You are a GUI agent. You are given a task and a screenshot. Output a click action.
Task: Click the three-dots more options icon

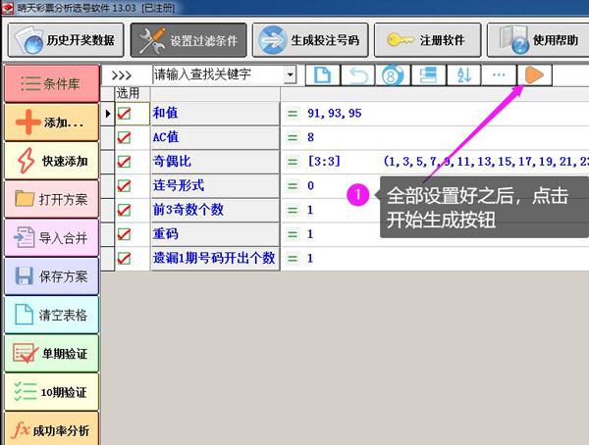click(x=499, y=74)
